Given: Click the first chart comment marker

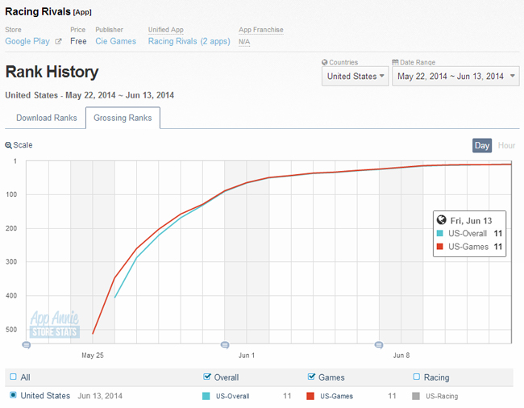Looking at the screenshot, I should point(27,344).
